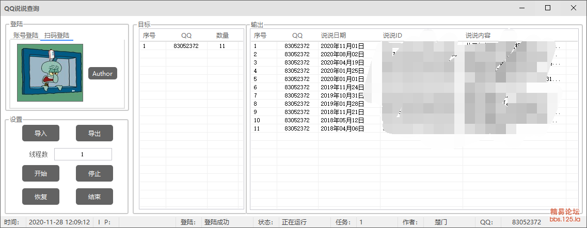Screen dimensions: 587x228
Task: Maximize the QQ说说查询 window
Action: [x=548, y=8]
